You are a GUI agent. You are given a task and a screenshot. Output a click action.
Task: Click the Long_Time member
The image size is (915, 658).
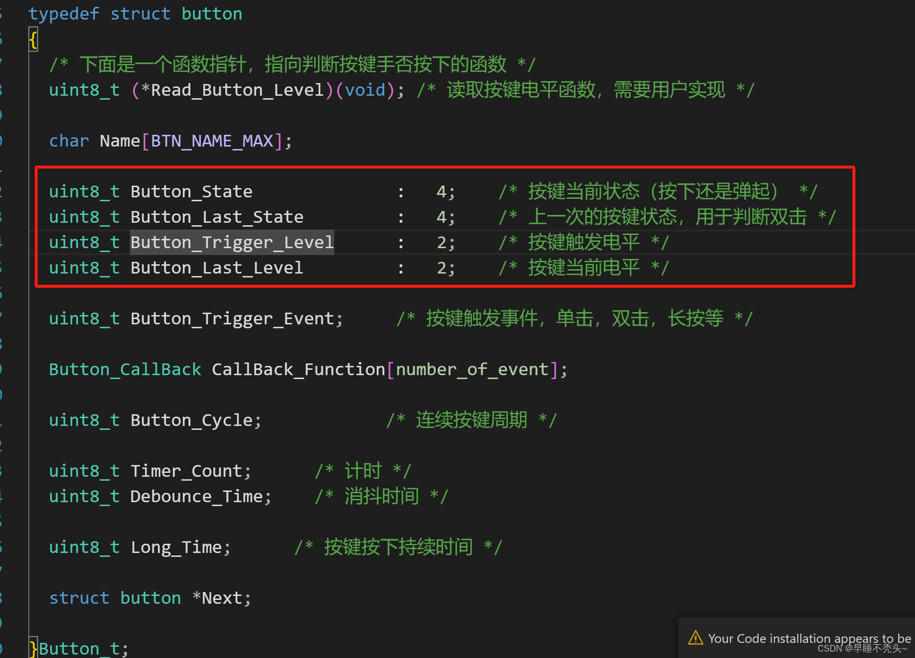176,547
